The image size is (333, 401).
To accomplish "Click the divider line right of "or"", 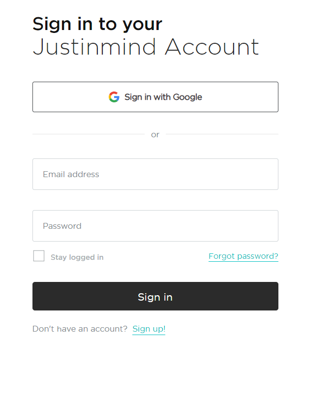I will (x=222, y=134).
